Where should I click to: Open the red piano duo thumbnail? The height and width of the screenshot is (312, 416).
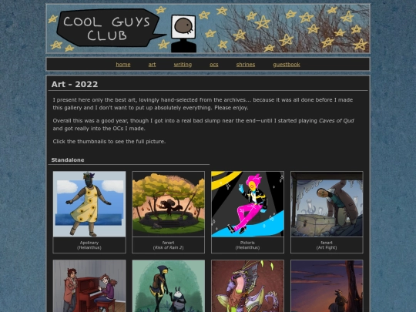click(x=89, y=286)
